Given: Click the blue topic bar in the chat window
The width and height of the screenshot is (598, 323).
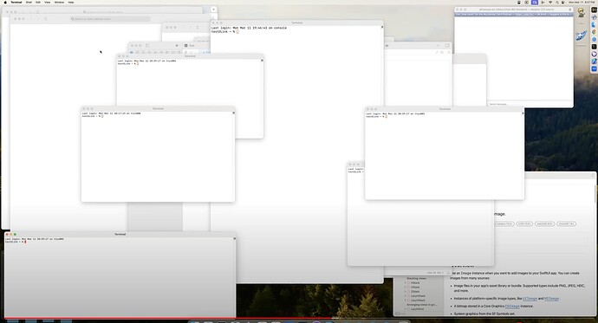Looking at the screenshot, I should tap(513, 14).
